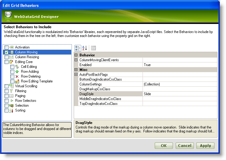The height and width of the screenshot is (160, 226).
Task: Collapse the Behavior category section
Action: click(76, 55)
